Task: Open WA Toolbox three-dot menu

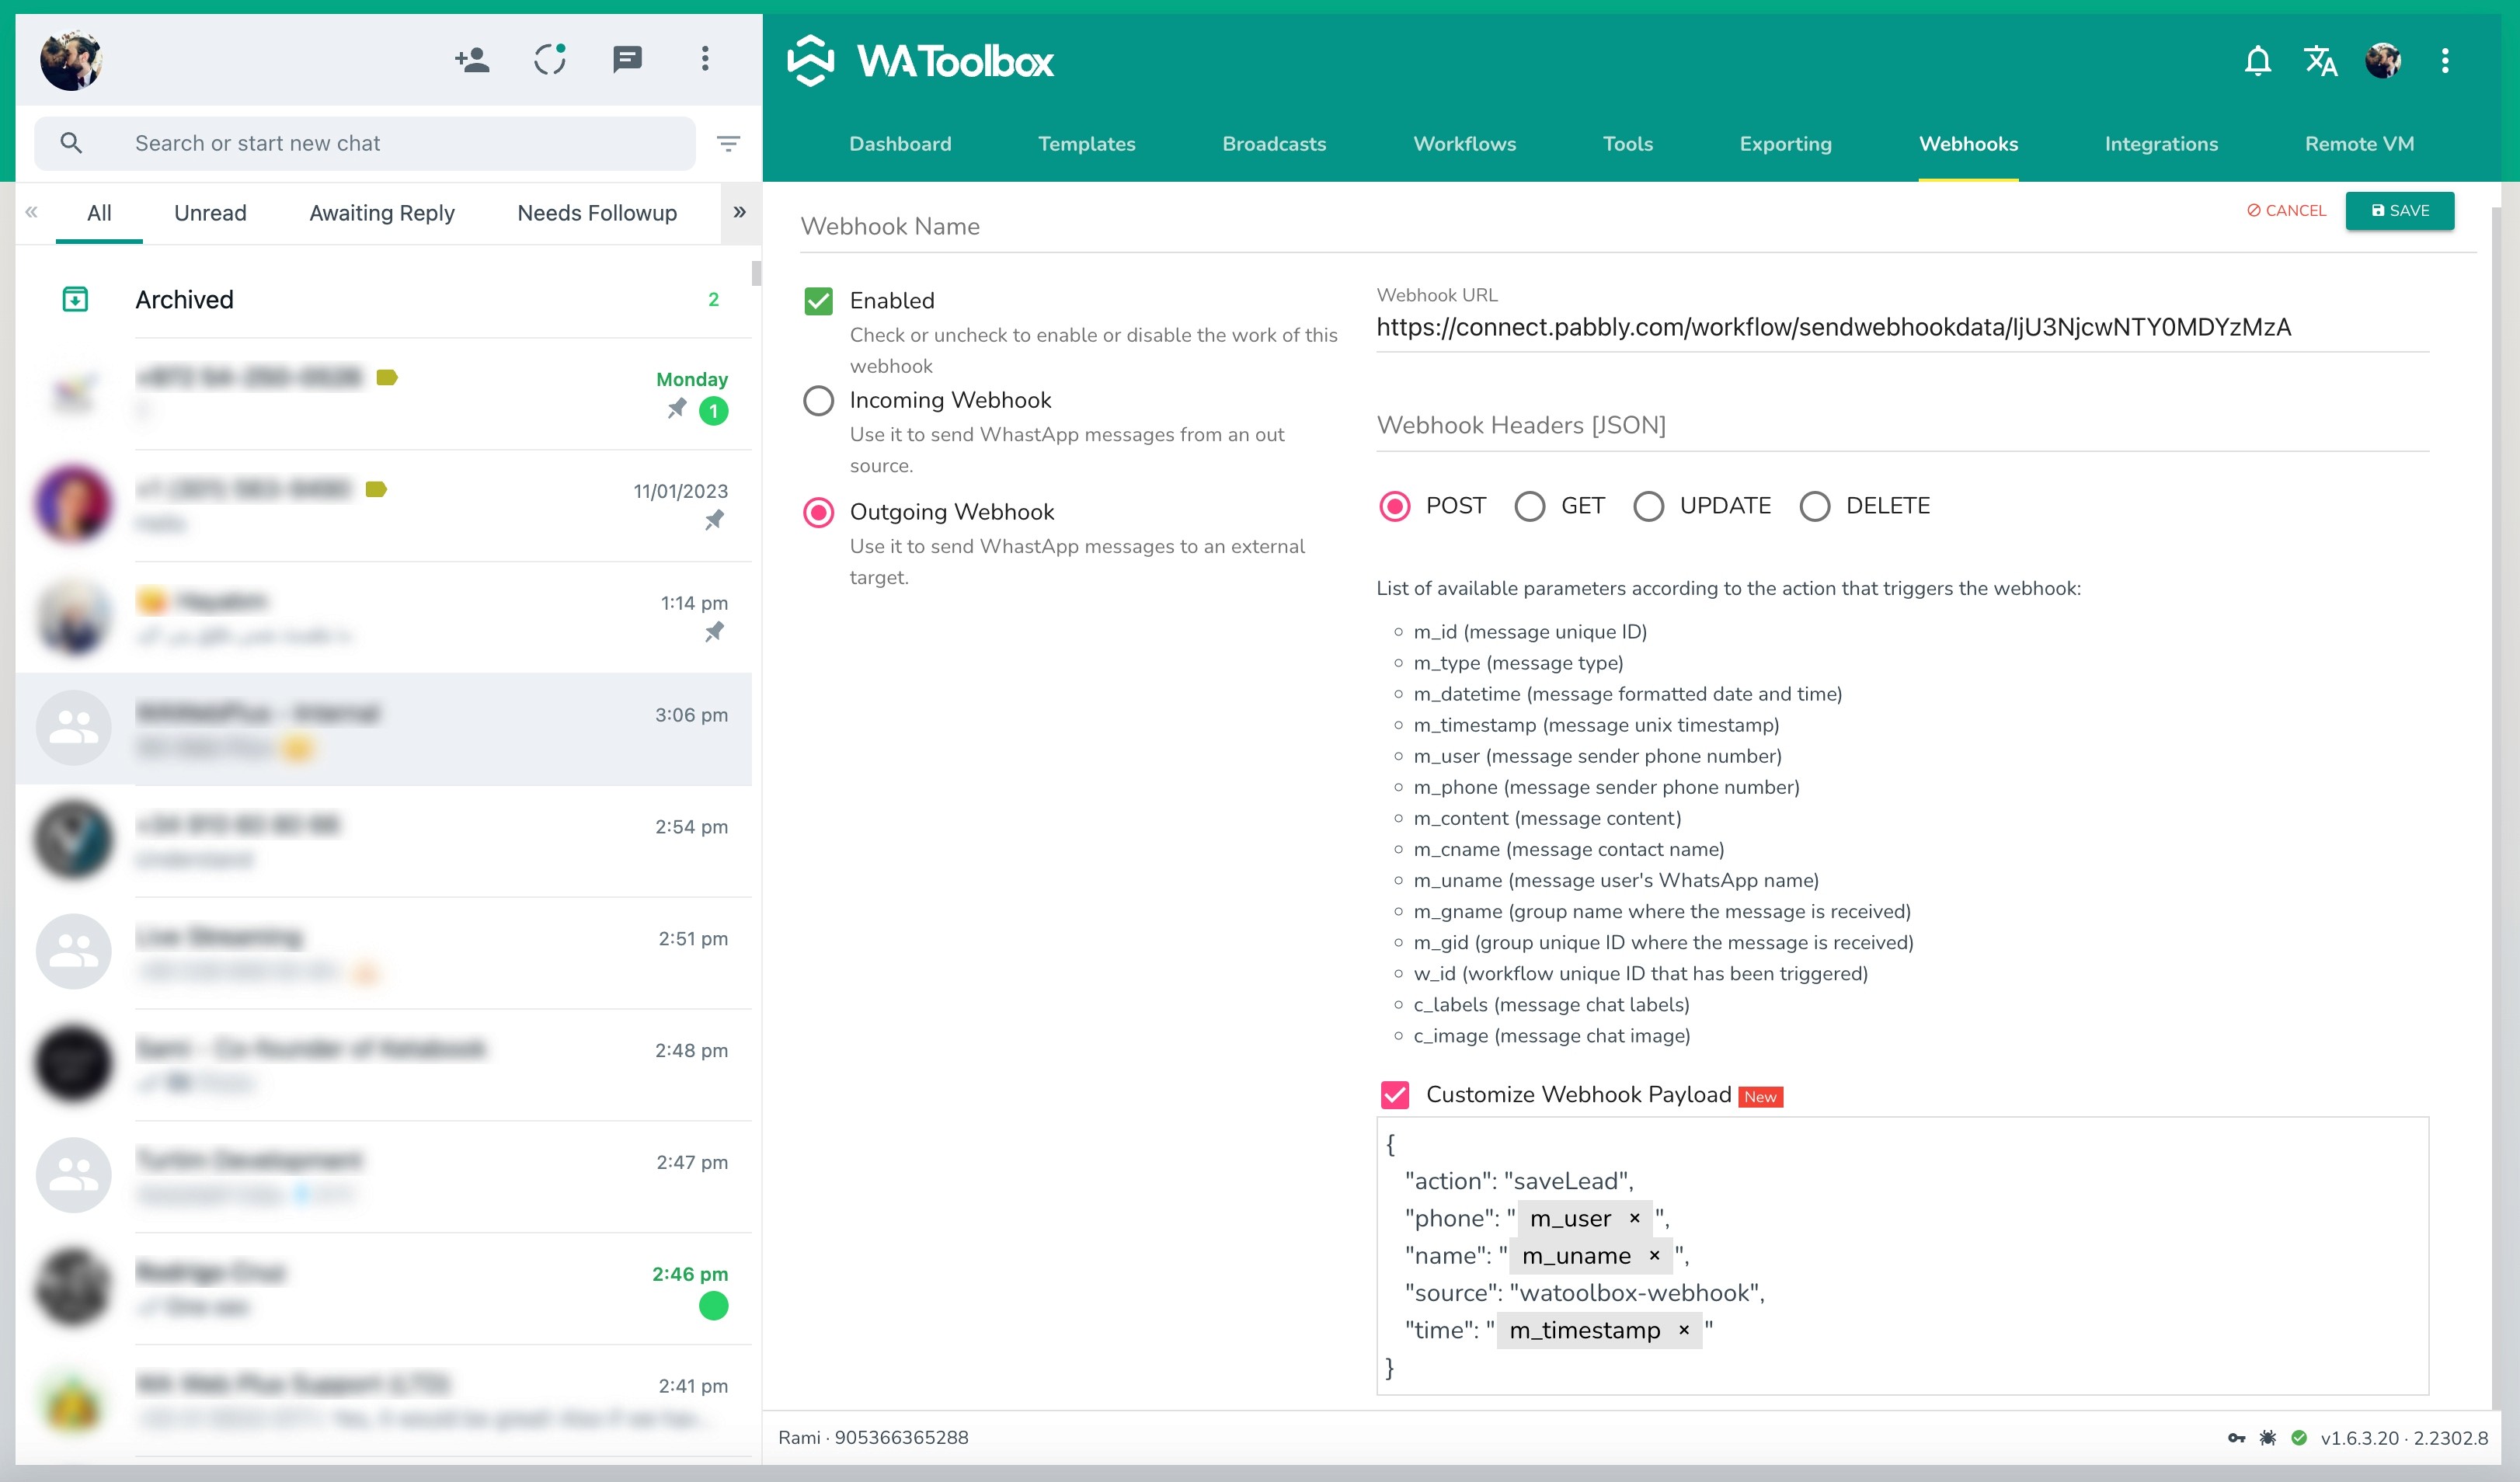Action: (2445, 61)
